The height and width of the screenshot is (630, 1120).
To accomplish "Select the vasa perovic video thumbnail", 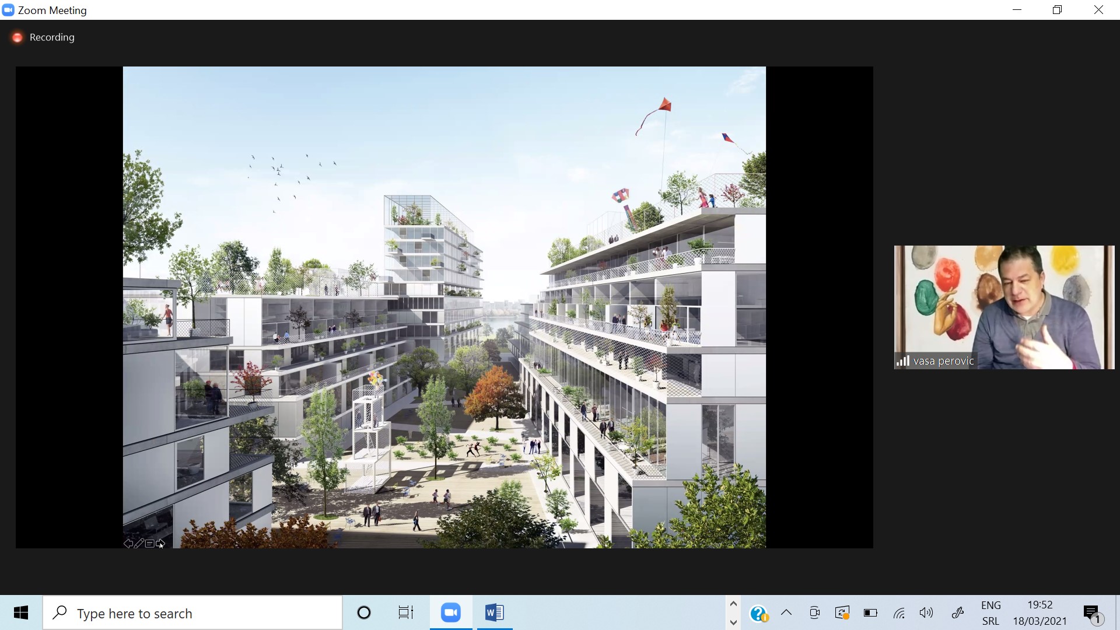I will pos(1004,307).
